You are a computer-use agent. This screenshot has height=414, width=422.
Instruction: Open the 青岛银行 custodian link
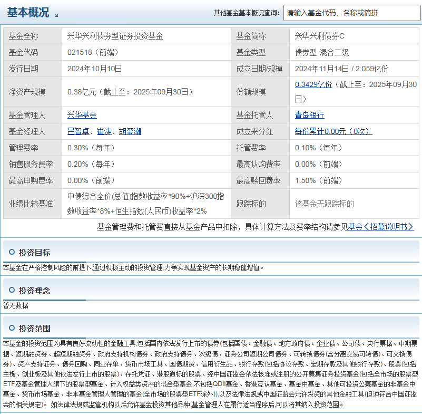pyautogui.click(x=309, y=115)
